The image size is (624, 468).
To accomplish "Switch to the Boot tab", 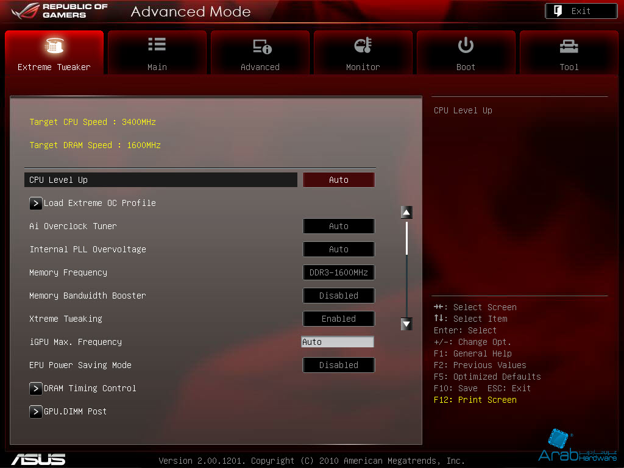I will pyautogui.click(x=466, y=52).
